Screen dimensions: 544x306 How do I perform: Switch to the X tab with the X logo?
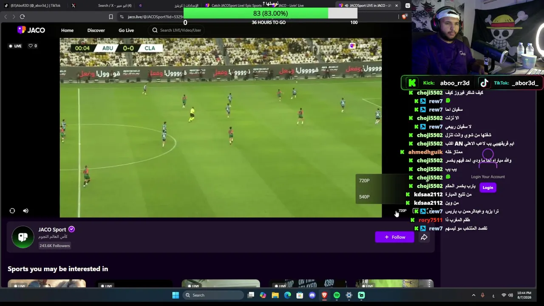(x=73, y=6)
